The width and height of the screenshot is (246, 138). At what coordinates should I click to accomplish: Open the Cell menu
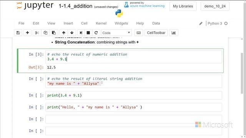click(x=84, y=23)
